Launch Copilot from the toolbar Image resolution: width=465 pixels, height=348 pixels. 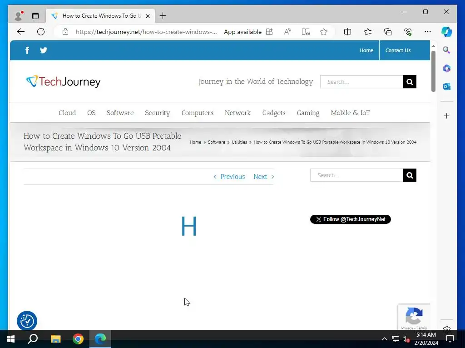coord(447,32)
